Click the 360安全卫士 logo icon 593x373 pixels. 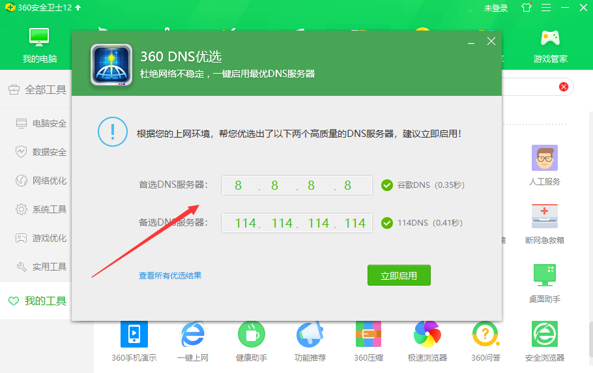10,7
